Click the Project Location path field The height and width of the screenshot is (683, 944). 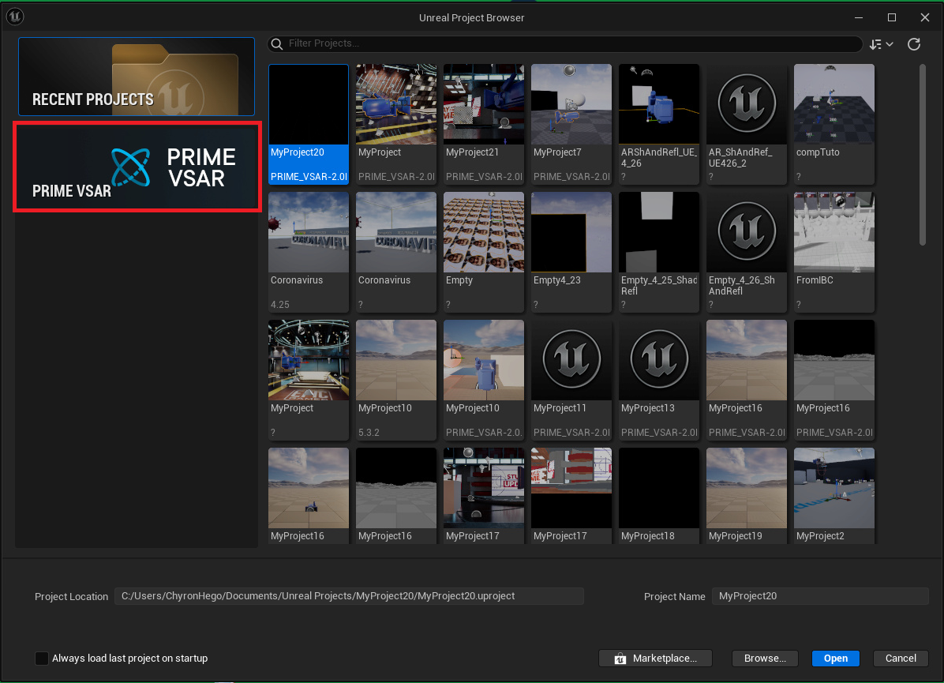349,596
